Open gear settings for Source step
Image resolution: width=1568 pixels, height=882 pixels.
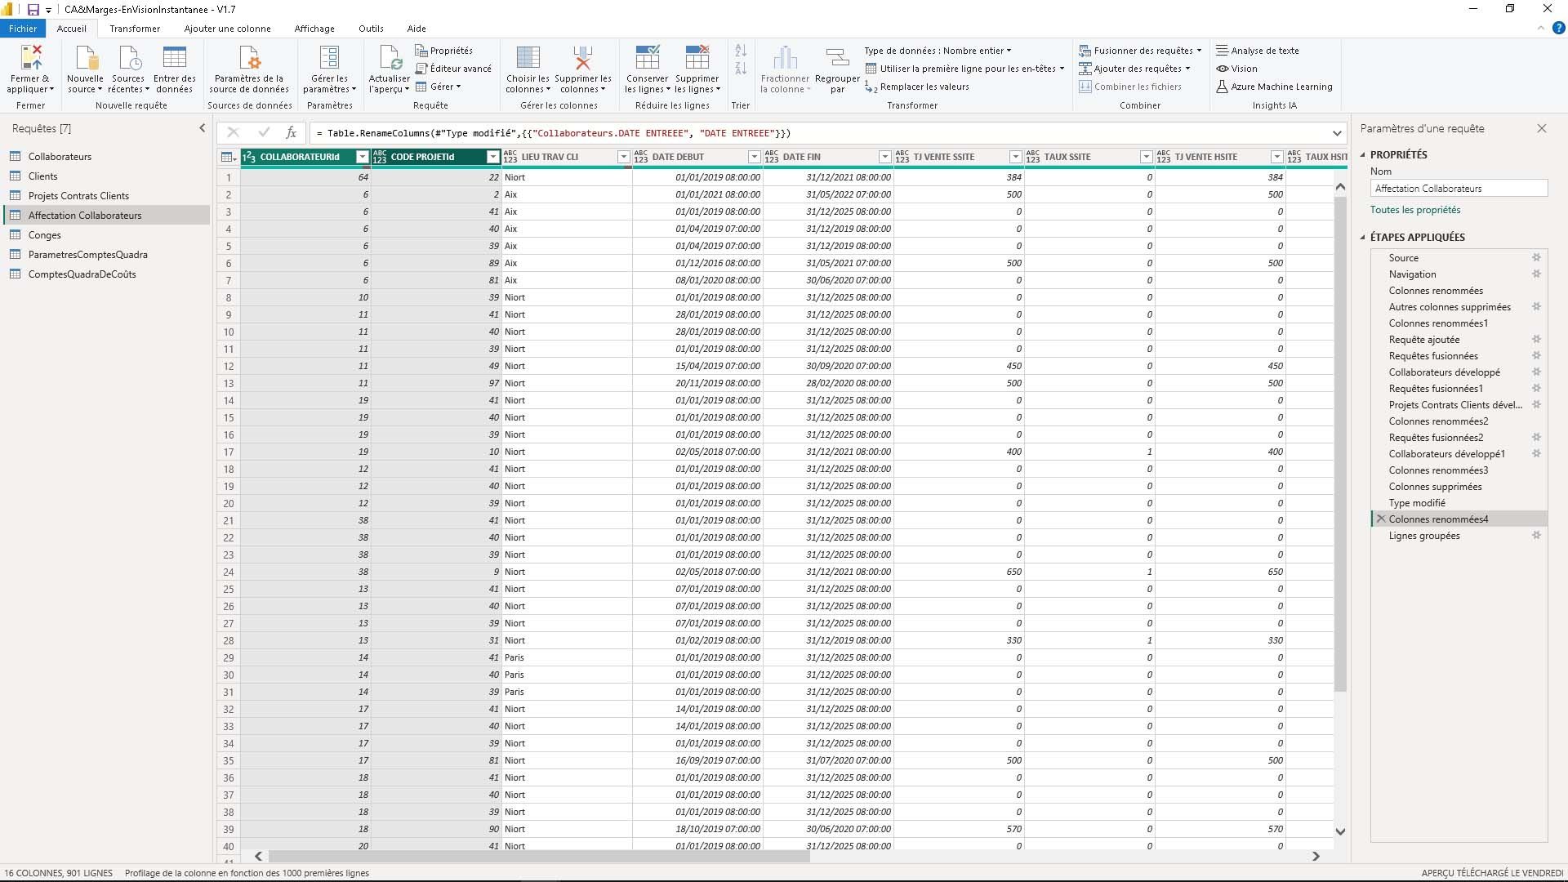coord(1536,257)
